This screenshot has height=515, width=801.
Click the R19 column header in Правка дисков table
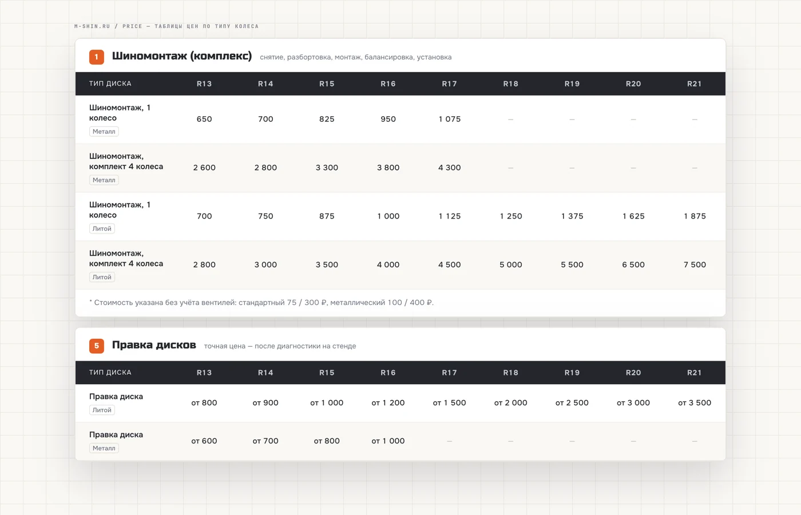[572, 373]
